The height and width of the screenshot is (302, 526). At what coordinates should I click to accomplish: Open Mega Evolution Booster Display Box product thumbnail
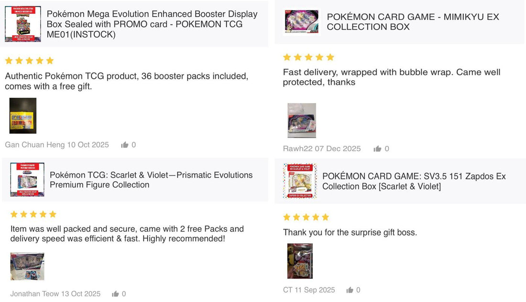pos(23,24)
